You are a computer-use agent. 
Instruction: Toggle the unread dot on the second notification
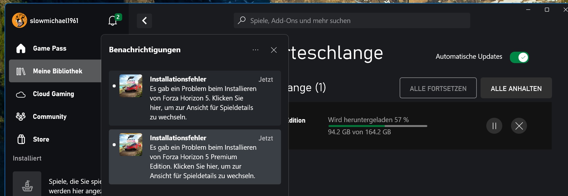click(x=114, y=145)
